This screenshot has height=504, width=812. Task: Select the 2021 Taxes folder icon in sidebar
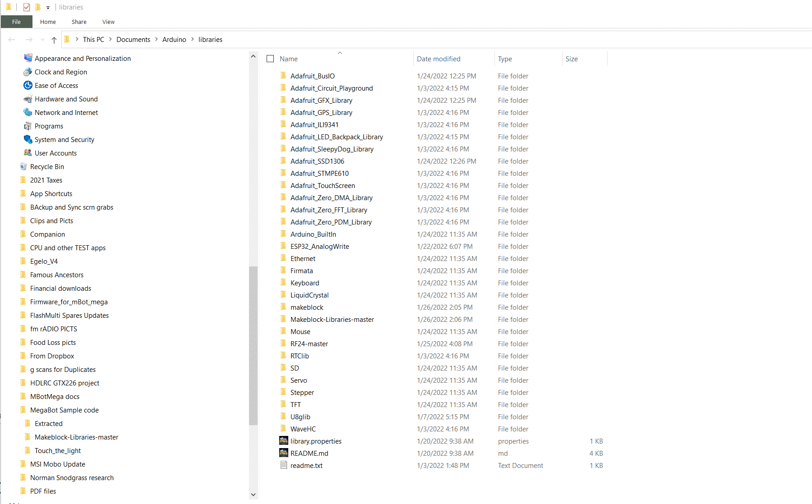(23, 180)
